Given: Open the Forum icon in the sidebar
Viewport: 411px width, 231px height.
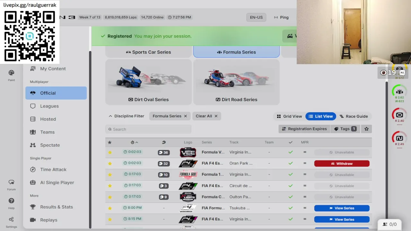Looking at the screenshot, I should [x=11, y=182].
